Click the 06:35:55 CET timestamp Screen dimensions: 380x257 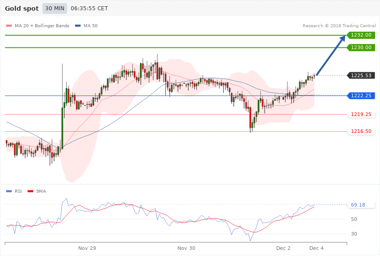[89, 8]
